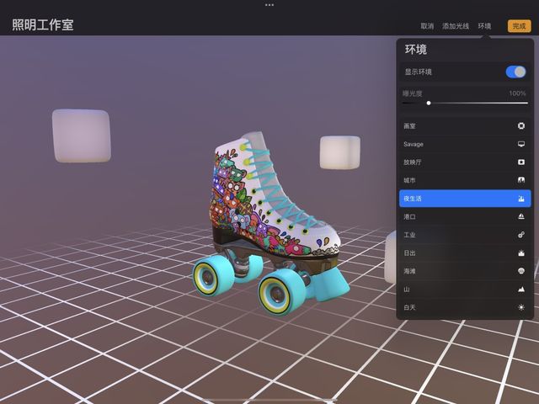
Task: Click the 放映厅 screening room icon
Action: point(521,162)
